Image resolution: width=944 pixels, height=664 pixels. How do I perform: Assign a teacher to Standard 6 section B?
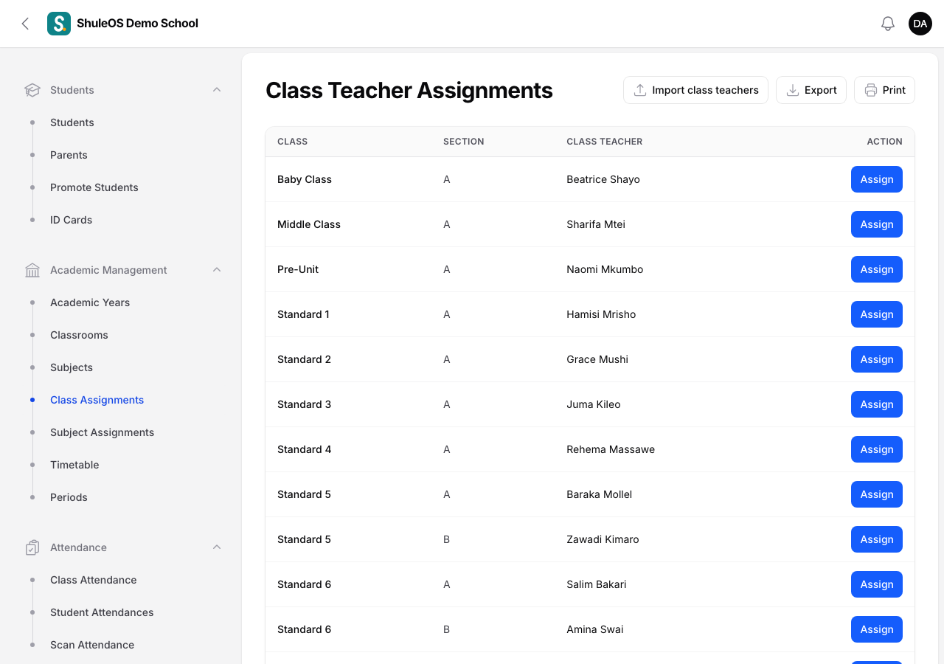click(x=877, y=629)
